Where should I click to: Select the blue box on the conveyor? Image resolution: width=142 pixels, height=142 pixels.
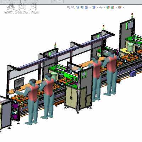coord(133,74)
